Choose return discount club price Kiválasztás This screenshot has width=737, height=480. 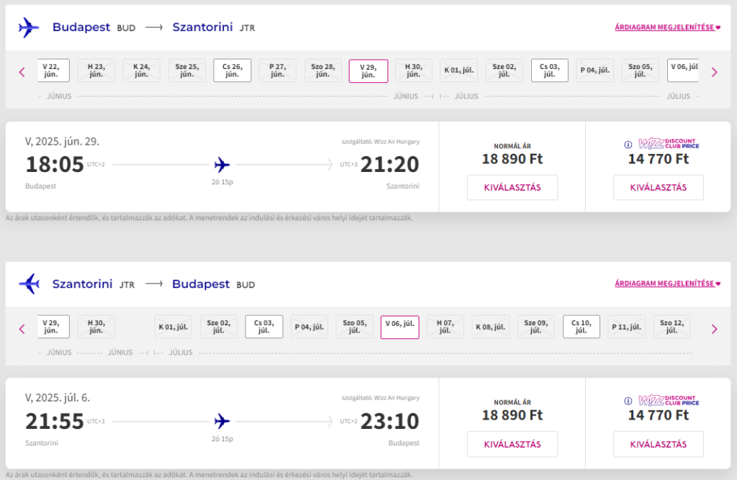[659, 444]
